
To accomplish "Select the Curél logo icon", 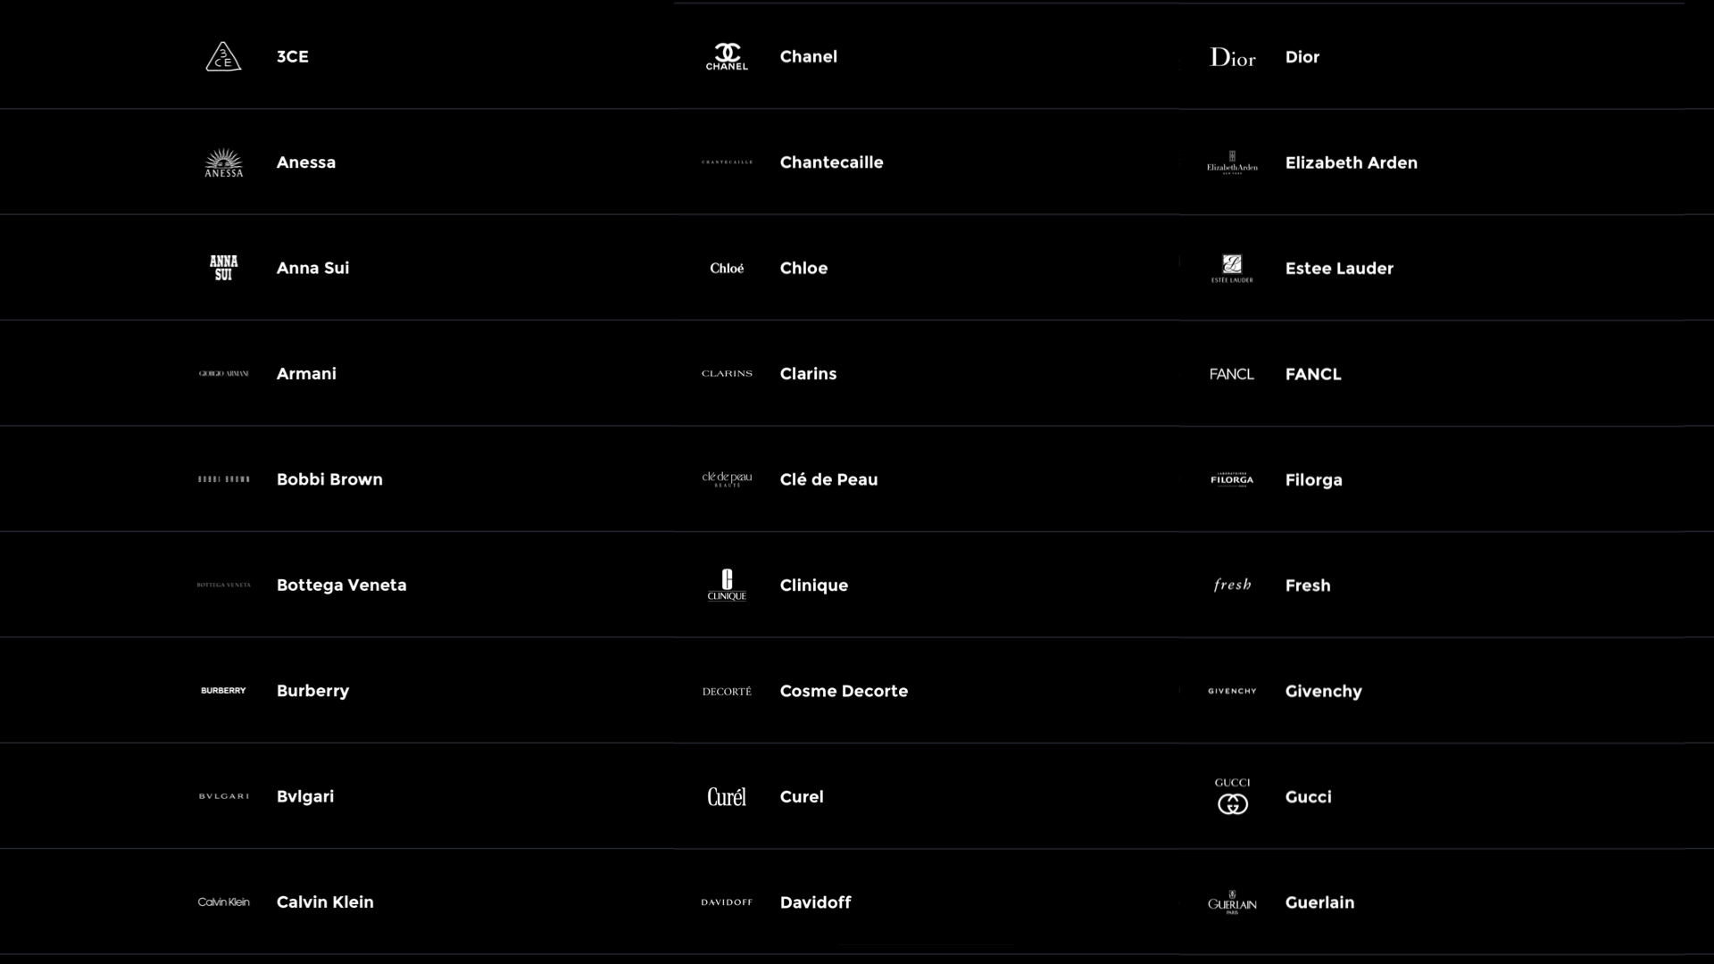I will coord(727,796).
